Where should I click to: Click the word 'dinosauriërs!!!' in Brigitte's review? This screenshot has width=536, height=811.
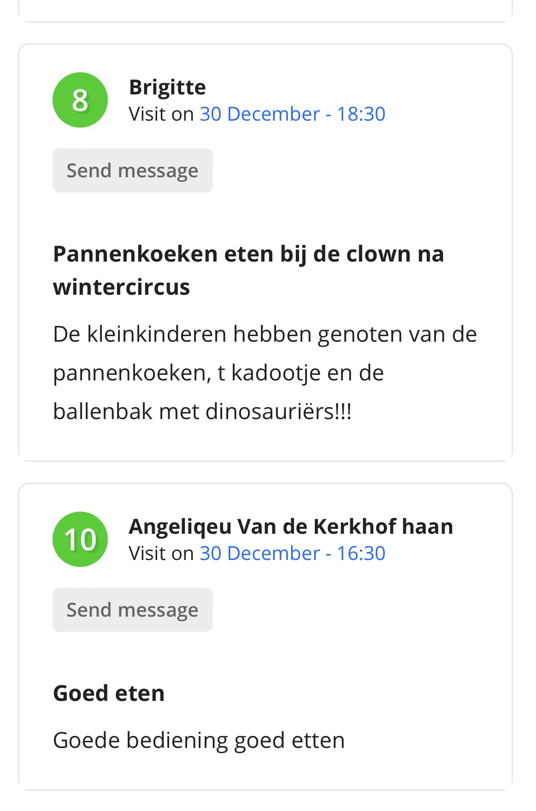click(279, 411)
